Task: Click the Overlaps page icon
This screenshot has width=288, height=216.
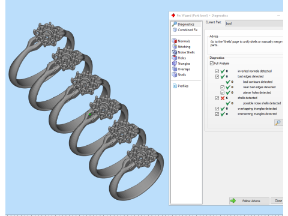Action: pos(175,69)
